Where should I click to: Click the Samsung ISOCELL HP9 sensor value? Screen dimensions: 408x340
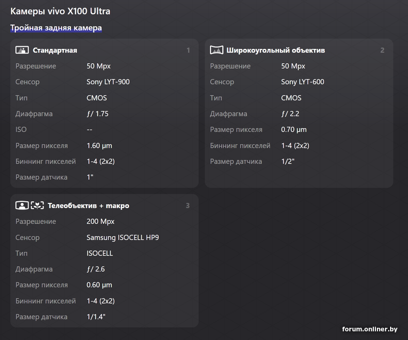pos(122,237)
